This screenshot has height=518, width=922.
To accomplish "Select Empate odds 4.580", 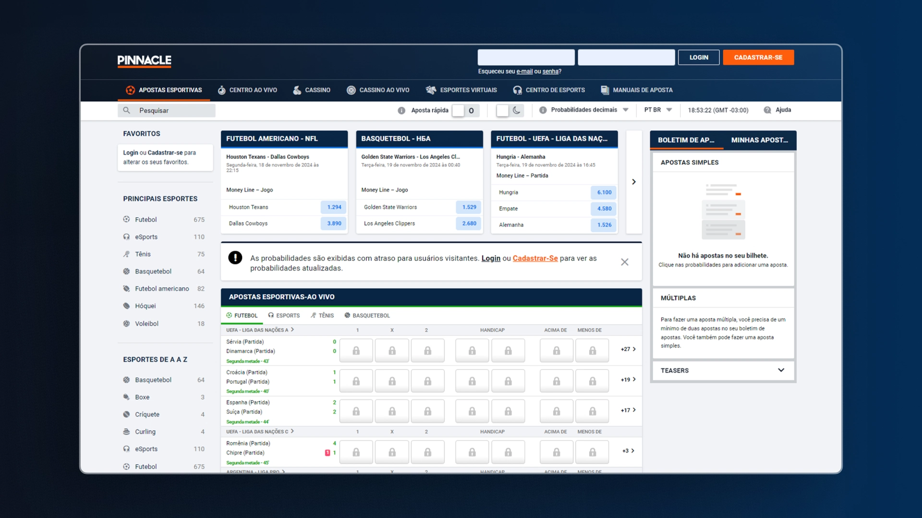I will tap(604, 209).
